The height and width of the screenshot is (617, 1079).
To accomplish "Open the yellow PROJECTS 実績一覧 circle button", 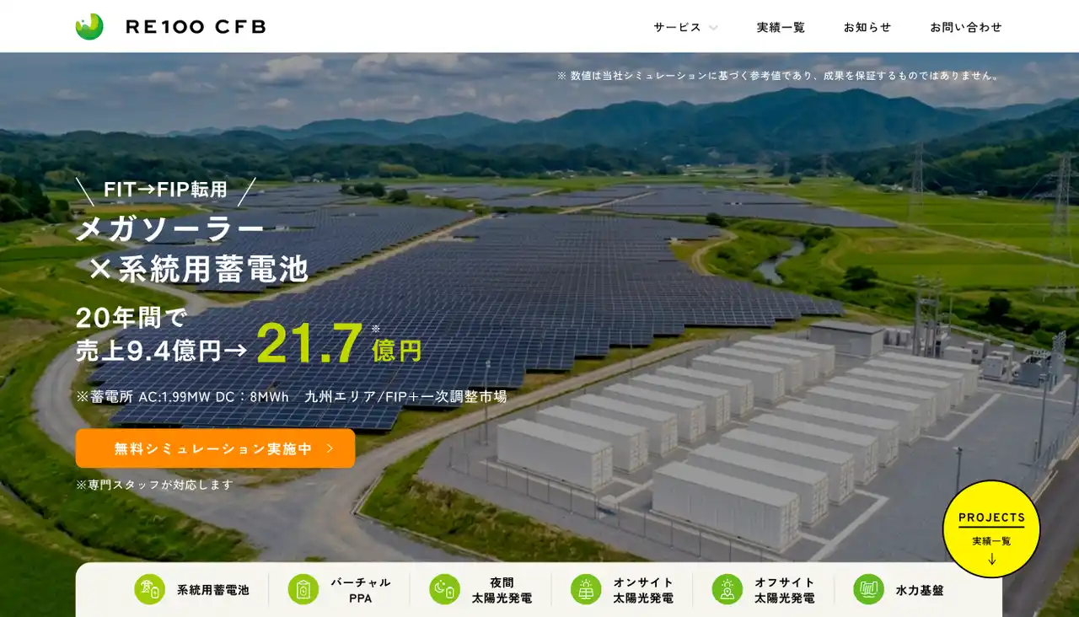I will [x=991, y=529].
